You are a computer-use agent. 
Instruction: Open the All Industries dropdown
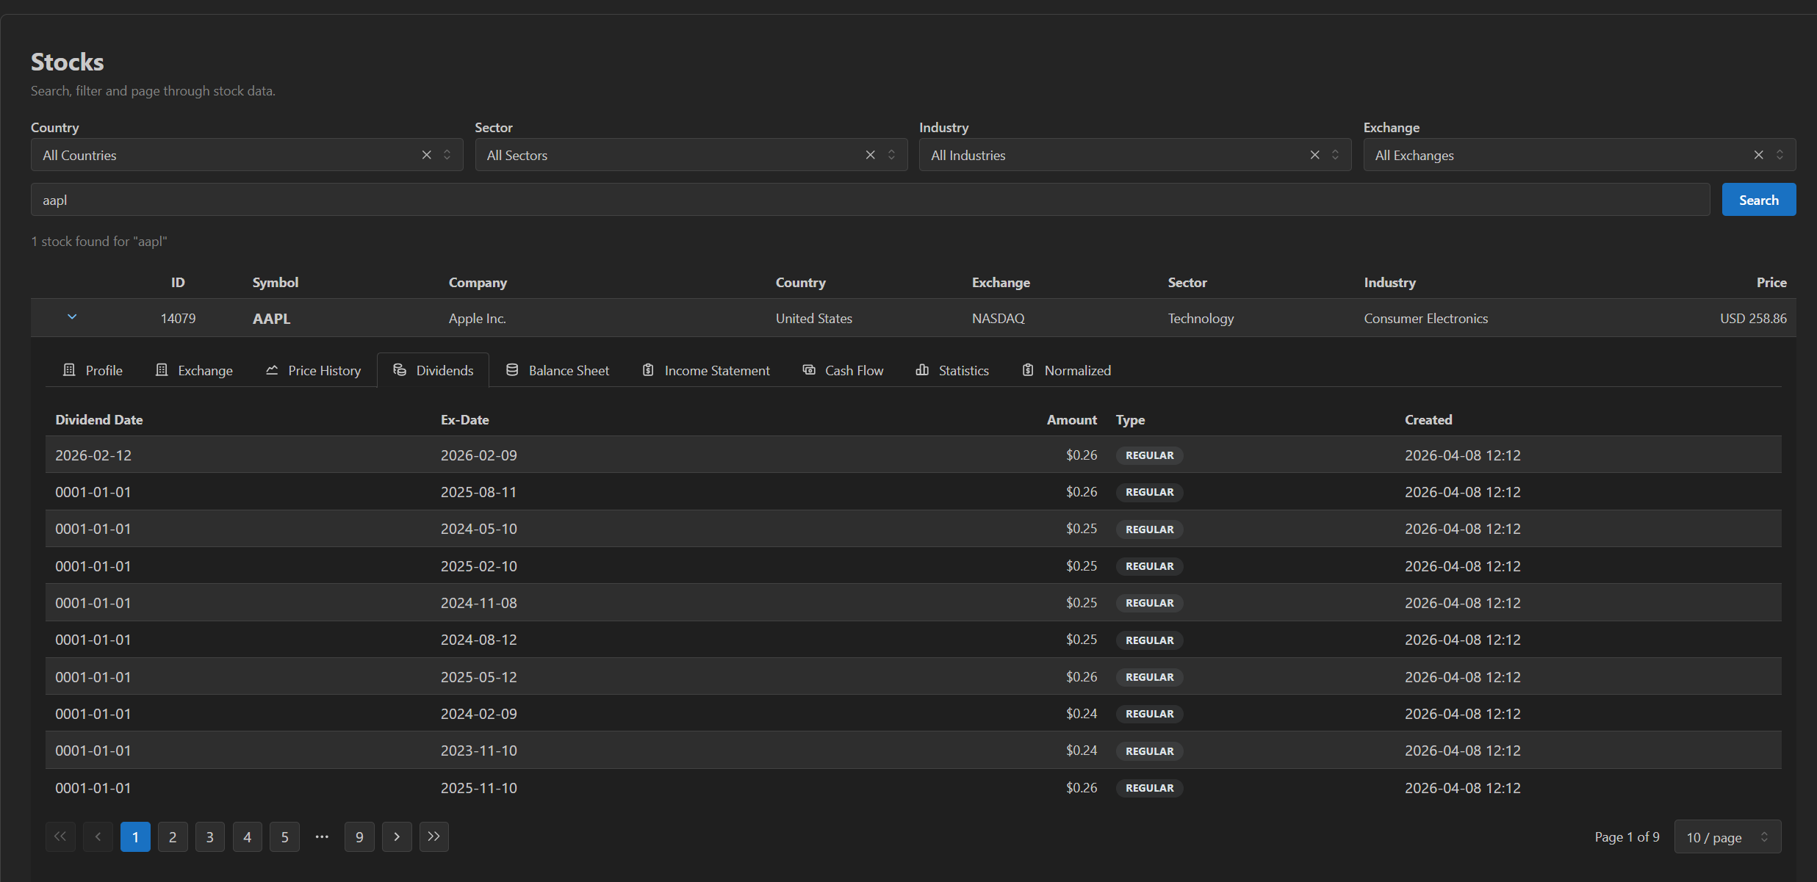pos(1135,155)
